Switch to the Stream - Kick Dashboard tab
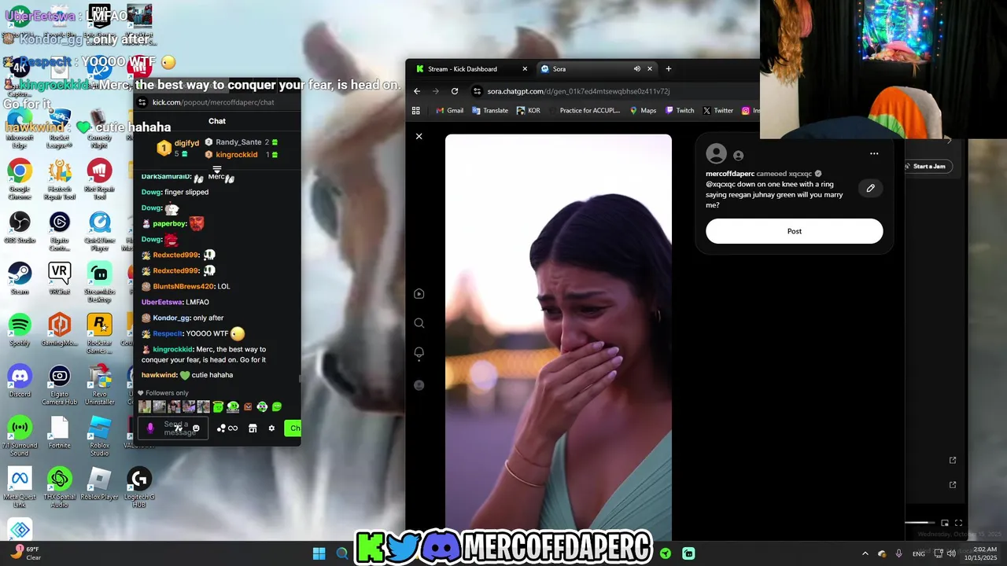Image resolution: width=1007 pixels, height=566 pixels. [471, 69]
